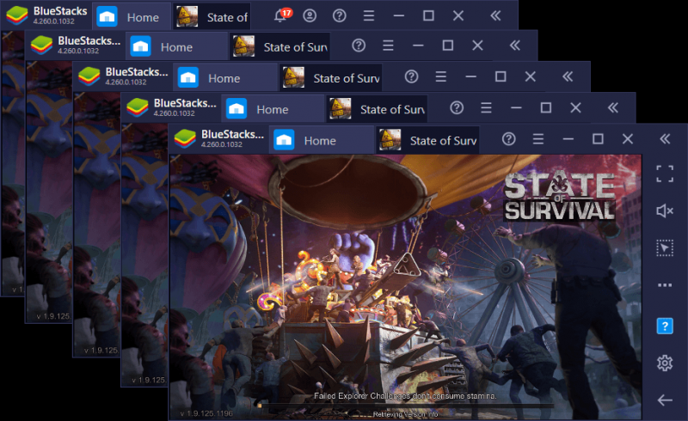
Task: Toggle mouse cursor lock icon in sidebar
Action: (665, 248)
